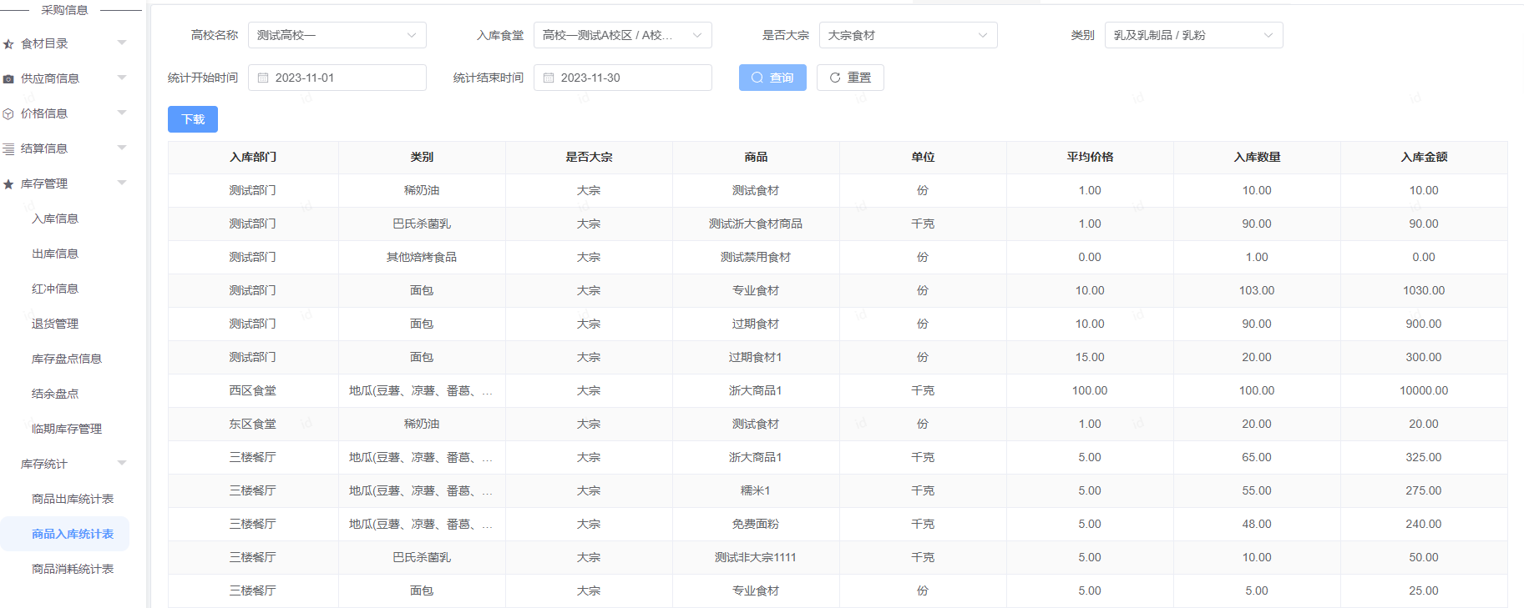Viewport: 1524px width, 608px height.
Task: Click the 糯米1 product cell
Action: tap(756, 490)
